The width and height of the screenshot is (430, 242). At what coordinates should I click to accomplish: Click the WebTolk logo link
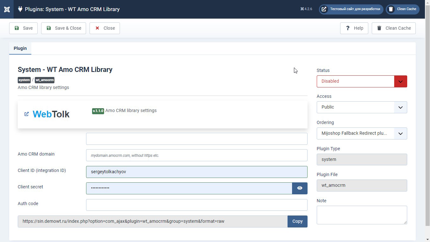click(51, 114)
